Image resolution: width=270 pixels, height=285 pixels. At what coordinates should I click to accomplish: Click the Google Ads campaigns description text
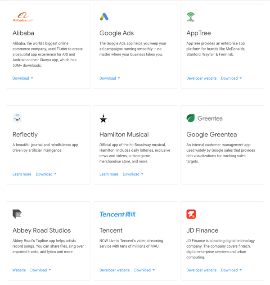click(x=133, y=49)
